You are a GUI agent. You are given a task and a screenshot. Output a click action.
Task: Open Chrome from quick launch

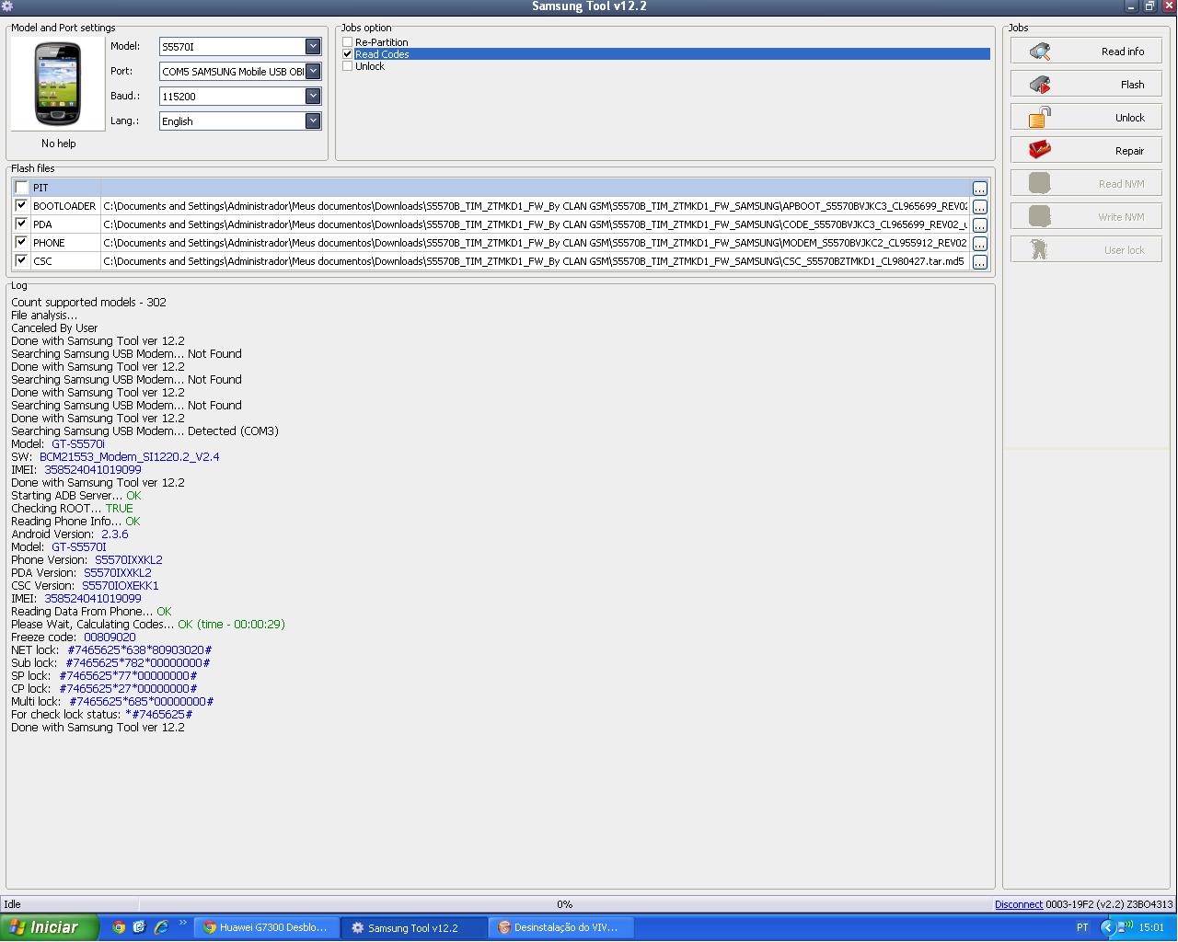tap(119, 927)
